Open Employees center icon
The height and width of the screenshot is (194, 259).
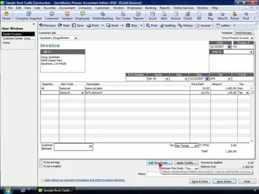[83, 16]
